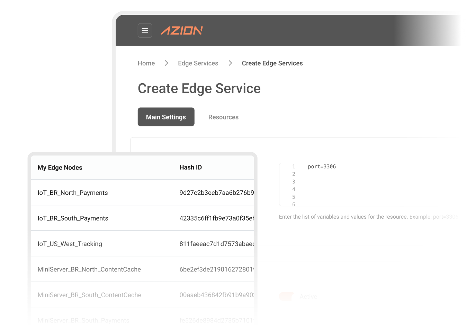Select IoT_US_West_Tracking row

(x=142, y=244)
